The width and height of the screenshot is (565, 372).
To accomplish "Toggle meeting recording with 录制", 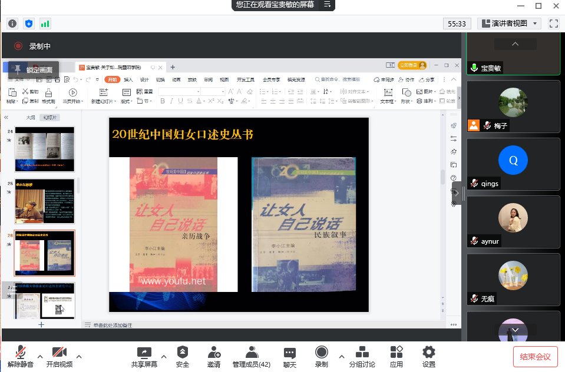I will [x=322, y=357].
